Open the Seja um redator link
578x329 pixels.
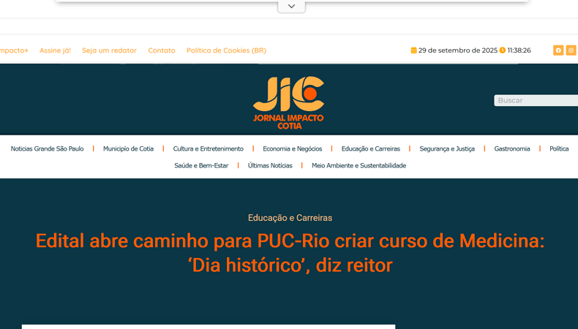coord(110,50)
